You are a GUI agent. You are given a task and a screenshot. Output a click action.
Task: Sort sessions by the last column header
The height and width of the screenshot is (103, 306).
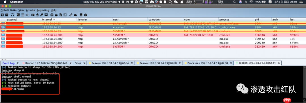tap(292, 20)
